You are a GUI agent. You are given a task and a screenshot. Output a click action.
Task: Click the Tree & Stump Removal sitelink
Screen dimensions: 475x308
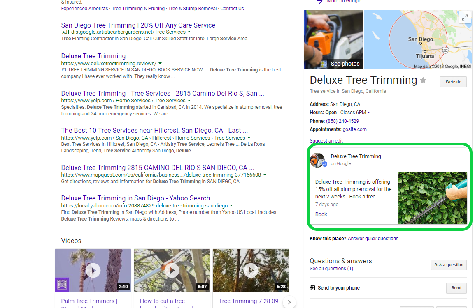[x=192, y=9]
